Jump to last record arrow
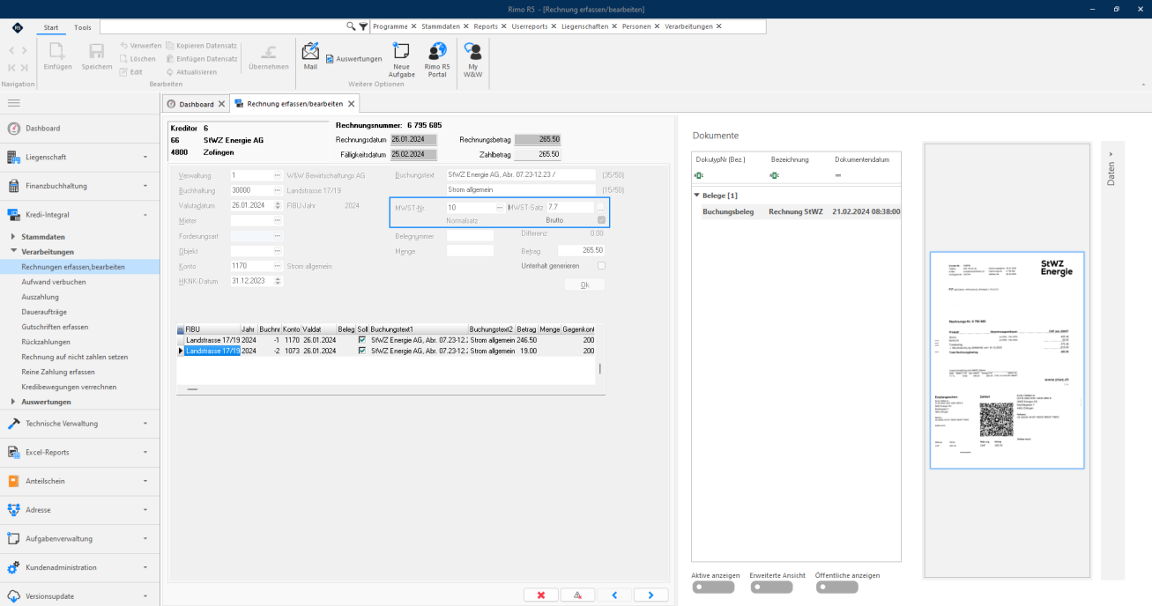This screenshot has height=606, width=1152. click(x=25, y=67)
